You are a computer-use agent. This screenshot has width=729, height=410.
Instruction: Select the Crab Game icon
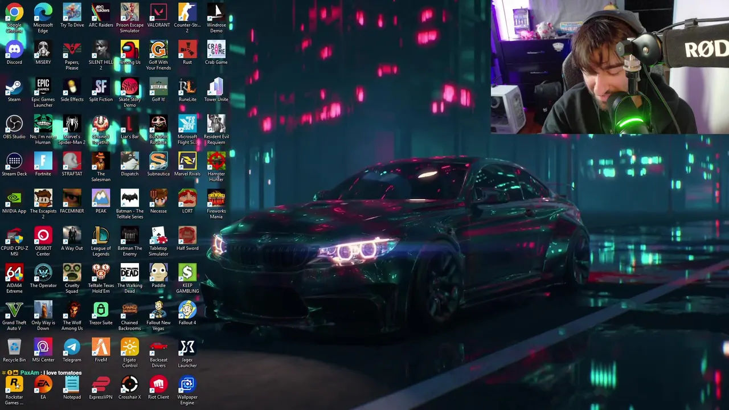pos(216,50)
